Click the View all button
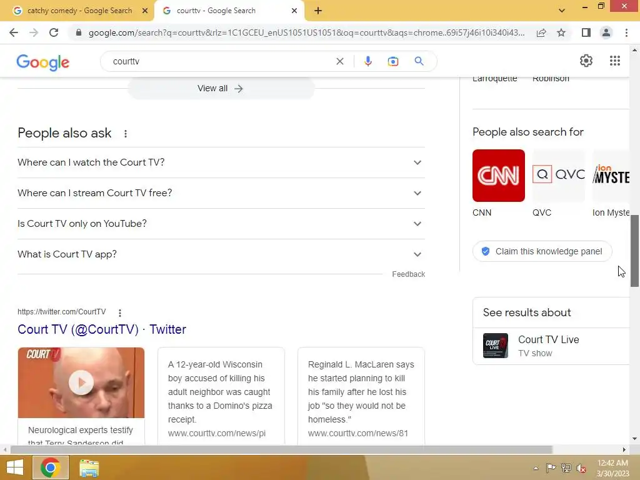The height and width of the screenshot is (480, 640). [221, 88]
